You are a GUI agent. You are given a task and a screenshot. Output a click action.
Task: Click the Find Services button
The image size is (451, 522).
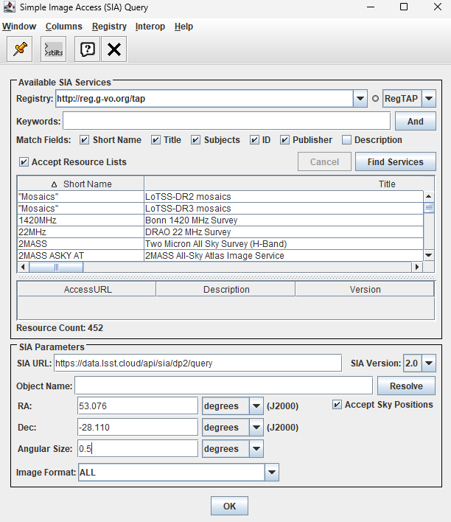click(x=396, y=161)
